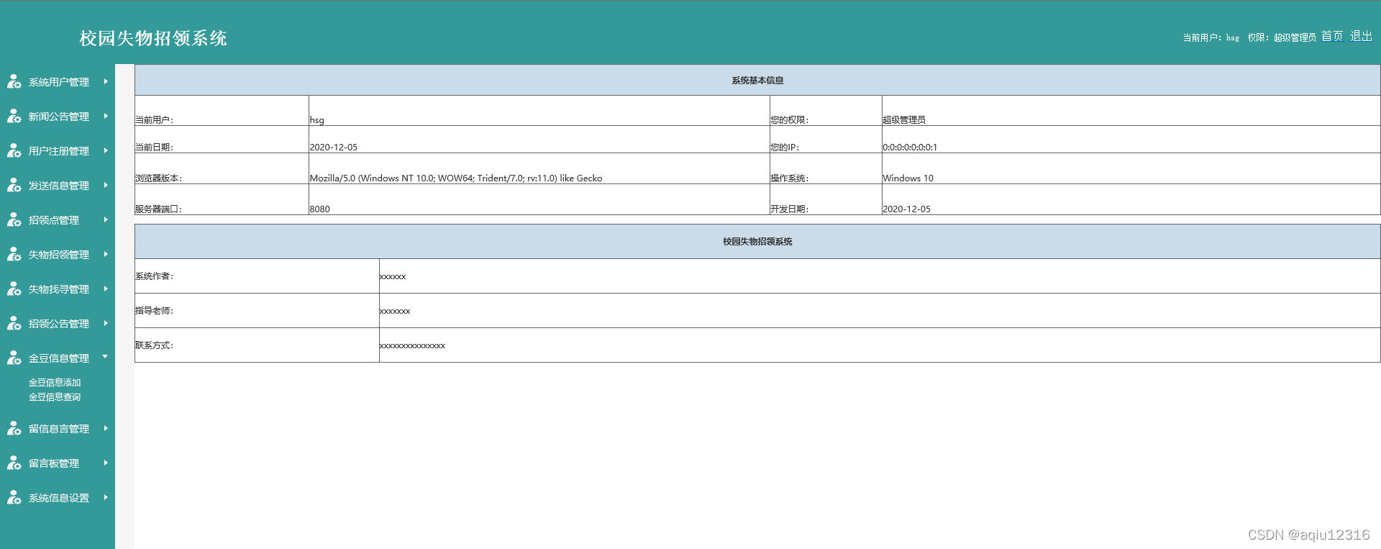This screenshot has height=549, width=1381.
Task: Click the user icon beside 新闻公告管理
Action: (14, 117)
